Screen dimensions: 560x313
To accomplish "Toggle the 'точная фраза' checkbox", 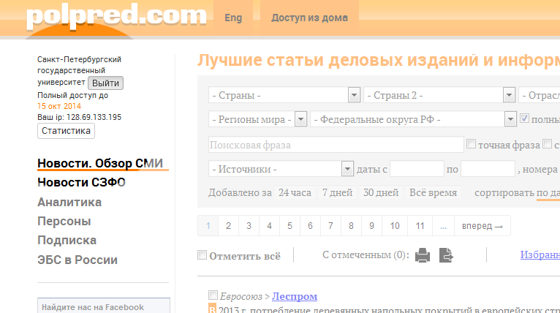I will click(472, 144).
